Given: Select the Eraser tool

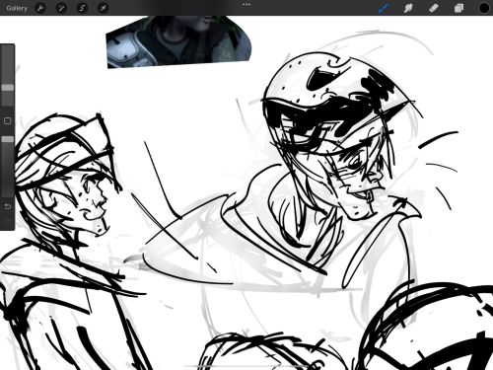Looking at the screenshot, I should [434, 8].
